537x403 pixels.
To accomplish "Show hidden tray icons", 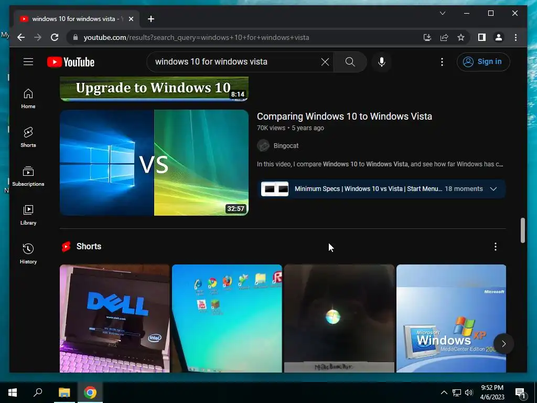I will [444, 393].
